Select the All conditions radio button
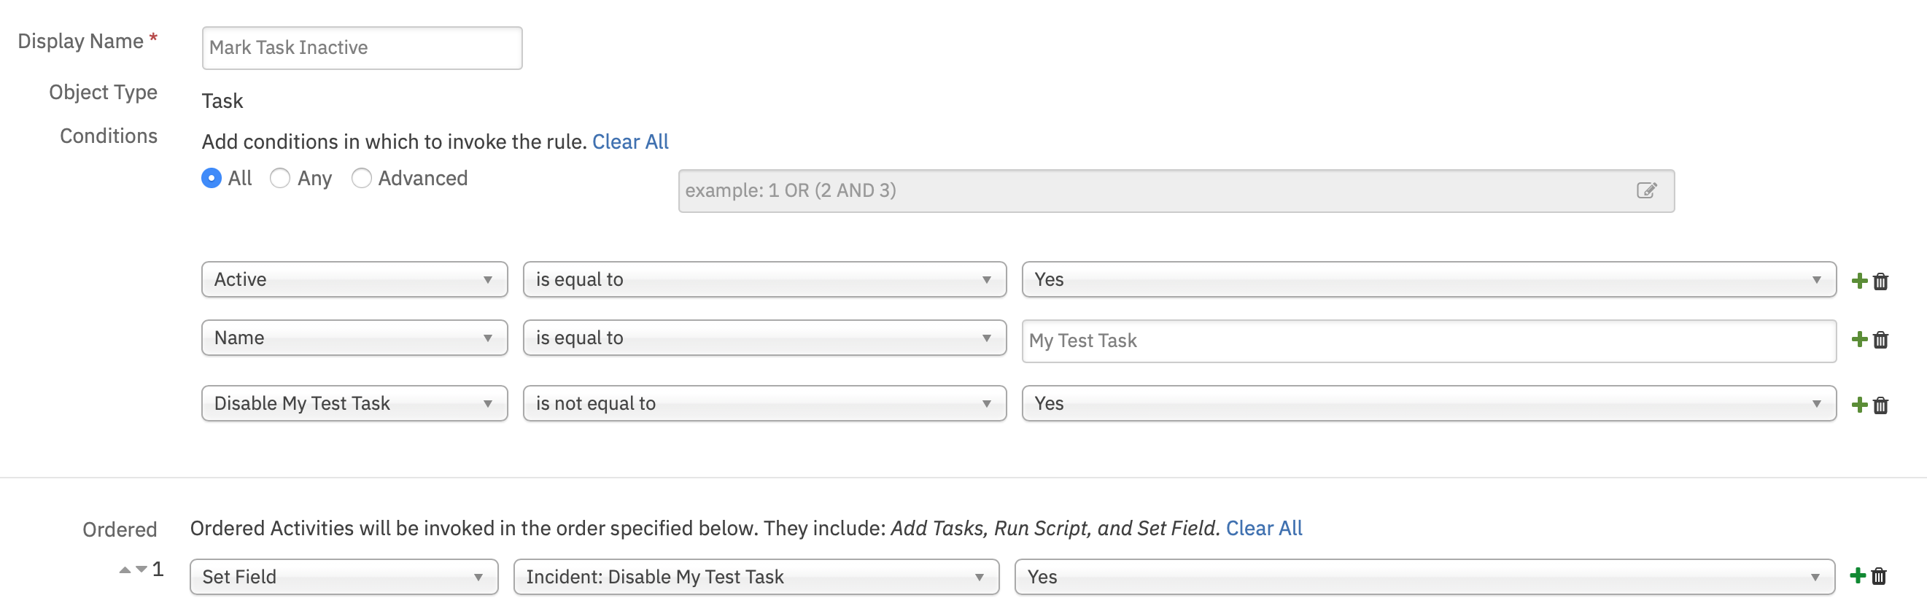This screenshot has height=614, width=1927. (x=212, y=179)
